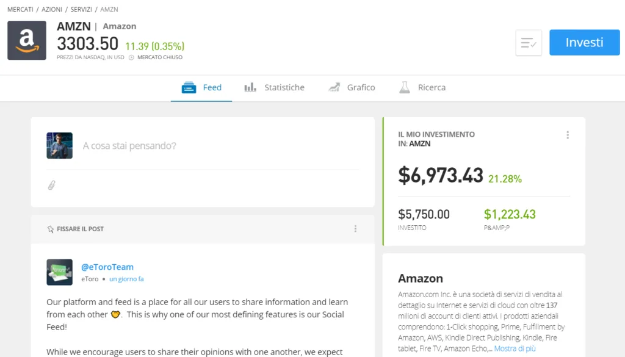The width and height of the screenshot is (625, 357).
Task: Click the Amazon logo thumbnail
Action: [x=27, y=40]
